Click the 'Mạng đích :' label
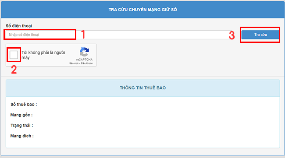The width and height of the screenshot is (285, 158). (22, 136)
